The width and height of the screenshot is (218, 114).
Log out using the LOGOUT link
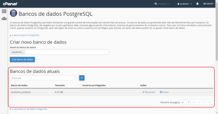pyautogui.click(x=208, y=4)
